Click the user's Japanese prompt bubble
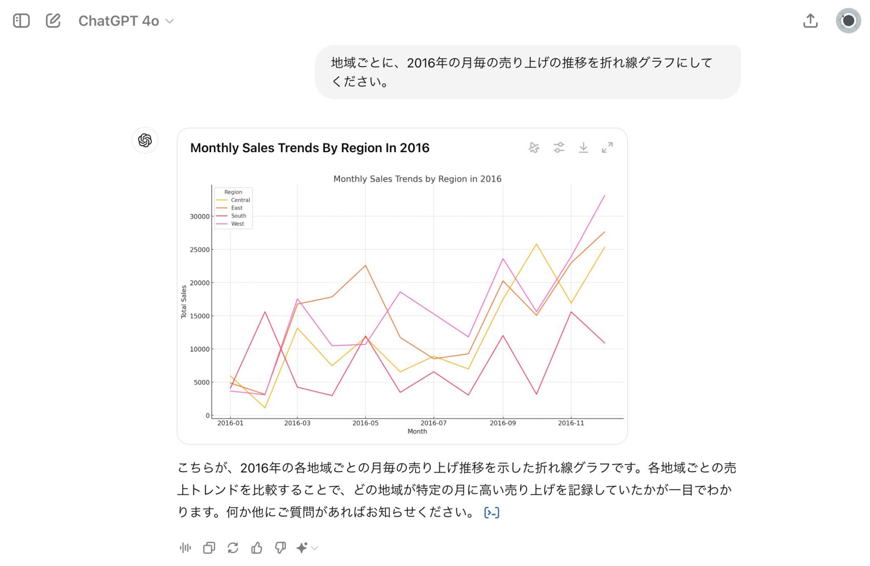Viewport: 870px width, 566px height. pyautogui.click(x=527, y=72)
